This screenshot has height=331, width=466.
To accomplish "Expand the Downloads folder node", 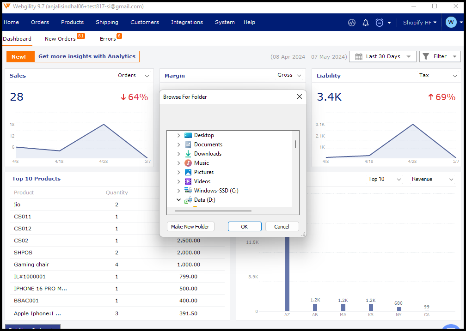I will [178, 154].
